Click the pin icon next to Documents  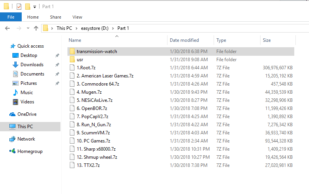click(x=57, y=74)
